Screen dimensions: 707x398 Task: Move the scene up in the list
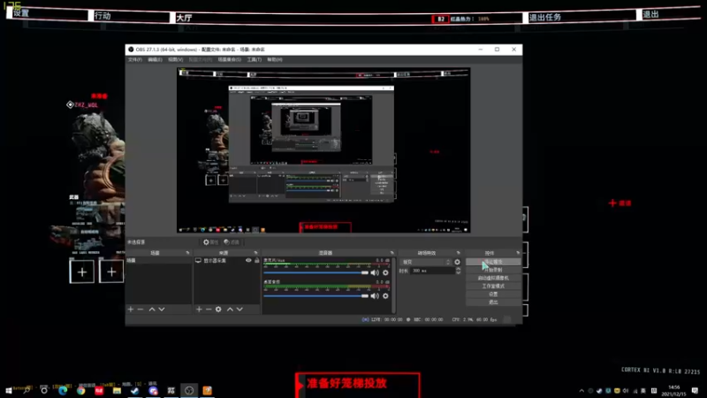(152, 309)
